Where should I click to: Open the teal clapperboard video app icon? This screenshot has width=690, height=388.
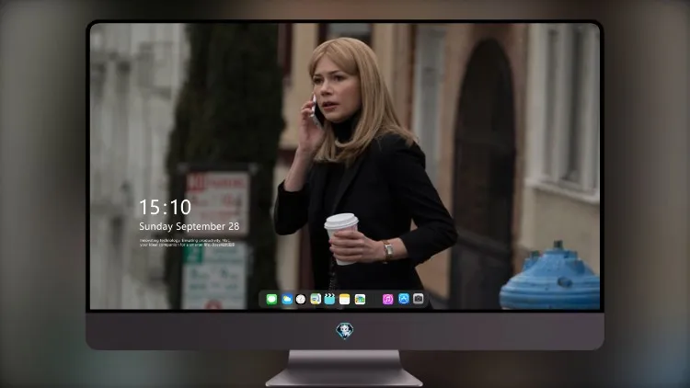point(329,299)
